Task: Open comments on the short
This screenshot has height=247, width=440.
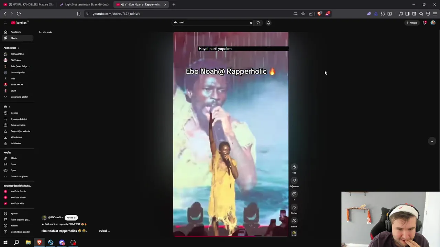Action: (x=294, y=194)
